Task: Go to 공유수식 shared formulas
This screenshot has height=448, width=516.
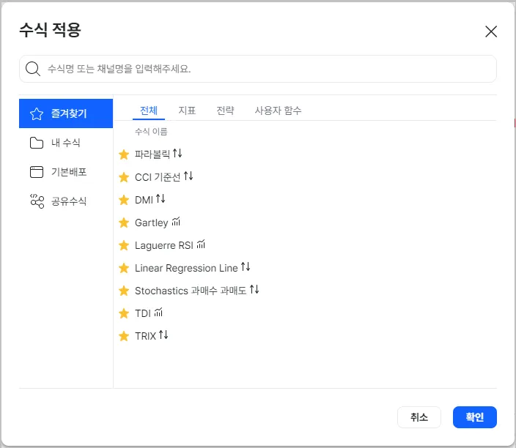Action: (x=66, y=201)
